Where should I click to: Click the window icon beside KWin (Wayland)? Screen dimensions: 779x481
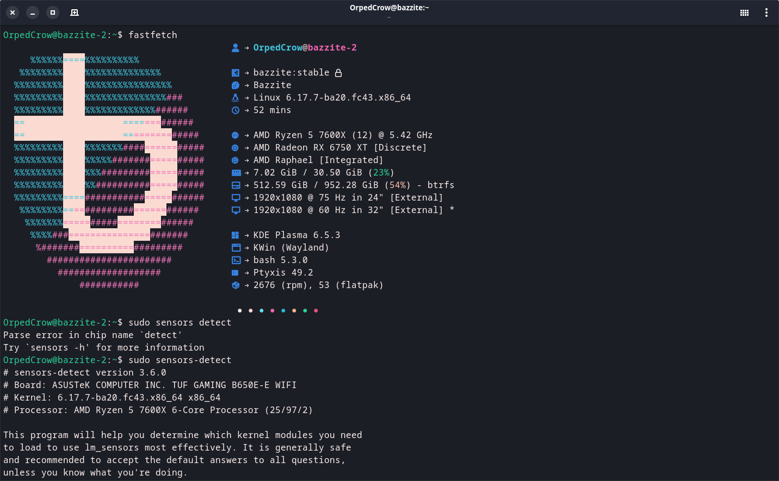[x=236, y=248]
